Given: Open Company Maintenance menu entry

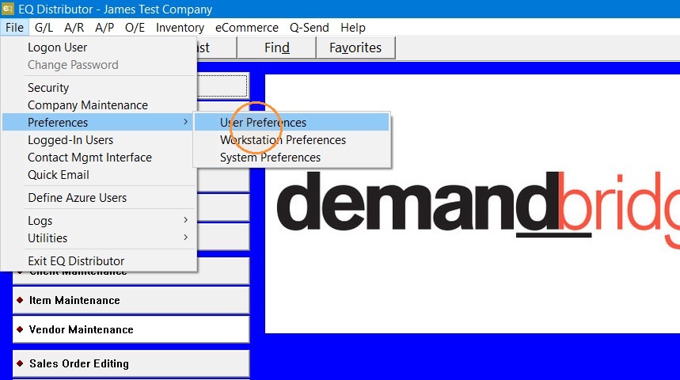Looking at the screenshot, I should coord(99,105).
